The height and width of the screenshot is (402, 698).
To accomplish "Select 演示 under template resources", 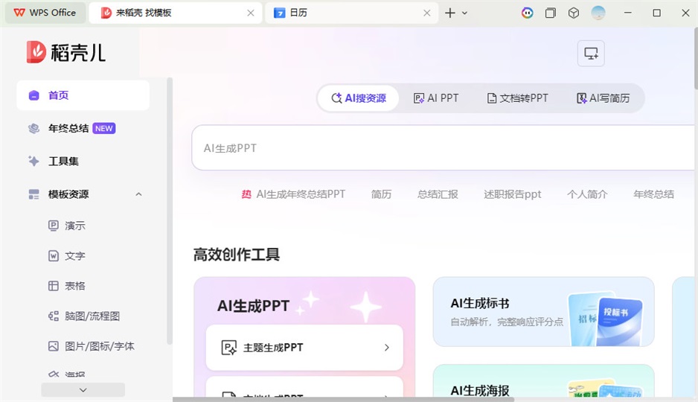I will 75,226.
